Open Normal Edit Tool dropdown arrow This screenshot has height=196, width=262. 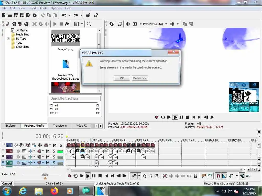(139, 176)
